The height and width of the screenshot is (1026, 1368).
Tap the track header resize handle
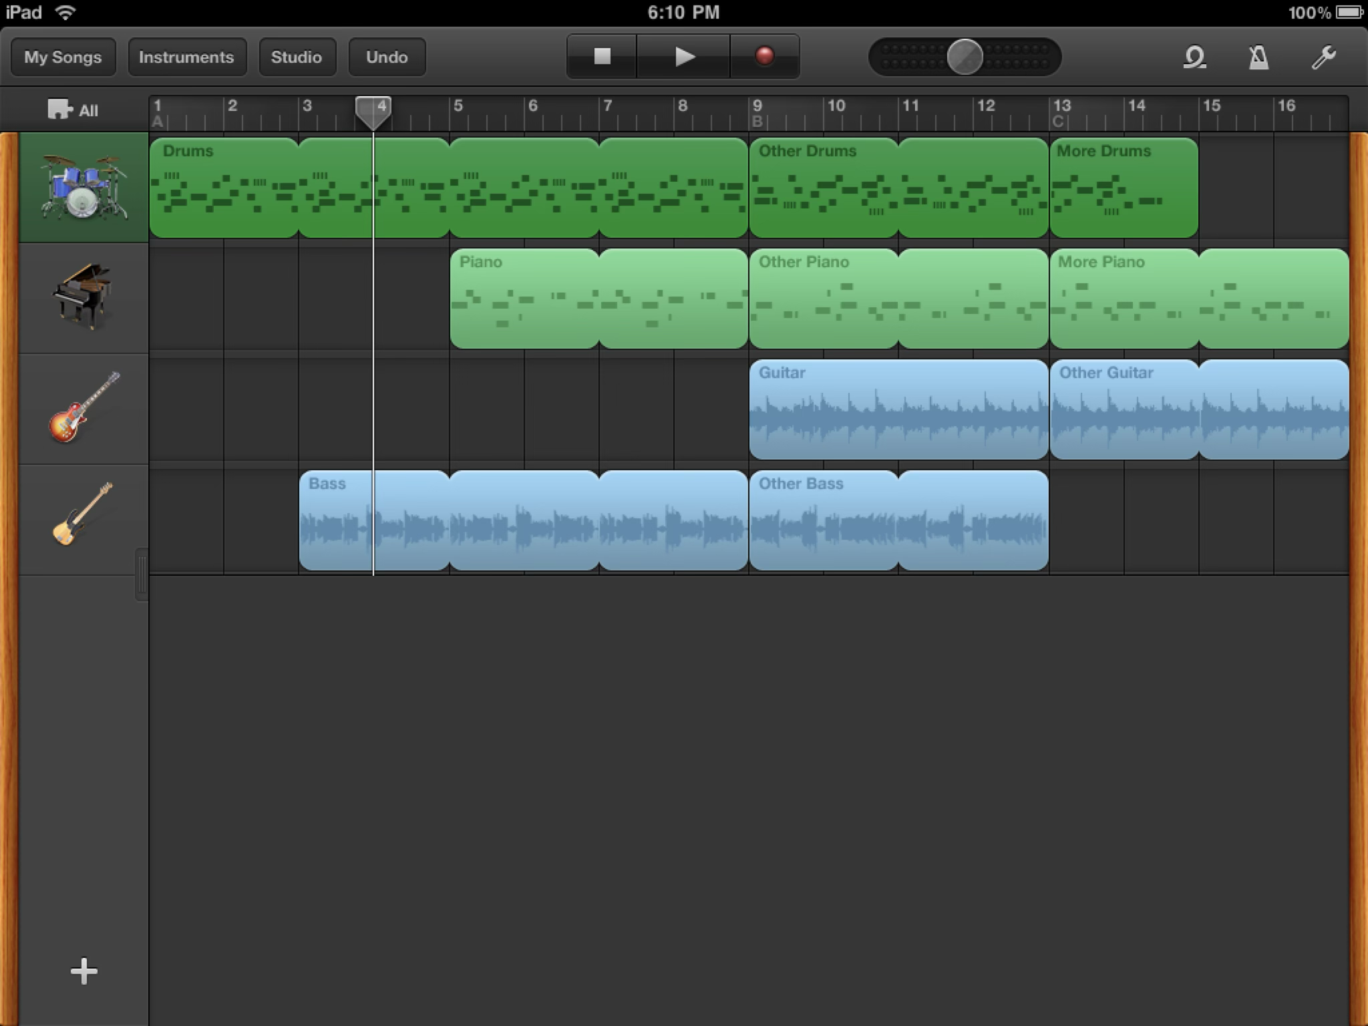pos(142,574)
